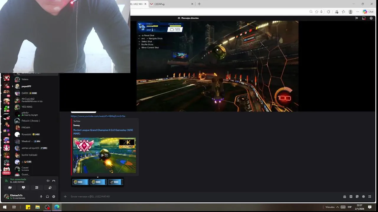Open Task View on the taskbar
378x212 pixels.
[14, 207]
